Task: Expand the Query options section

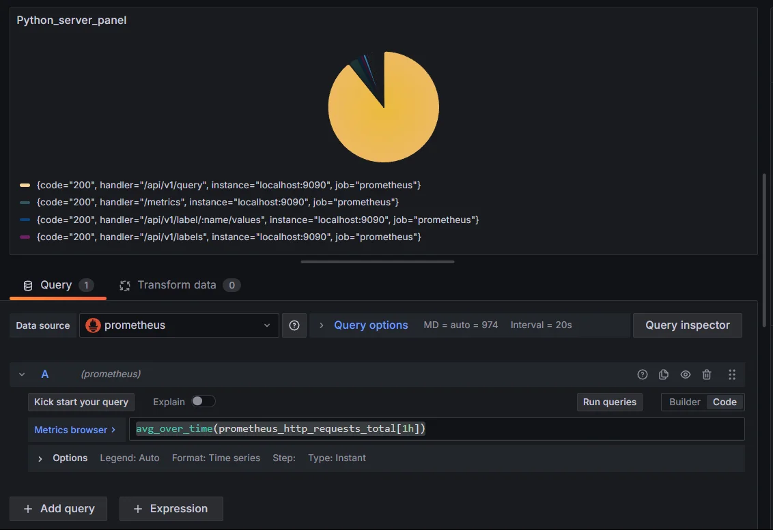Action: (371, 325)
